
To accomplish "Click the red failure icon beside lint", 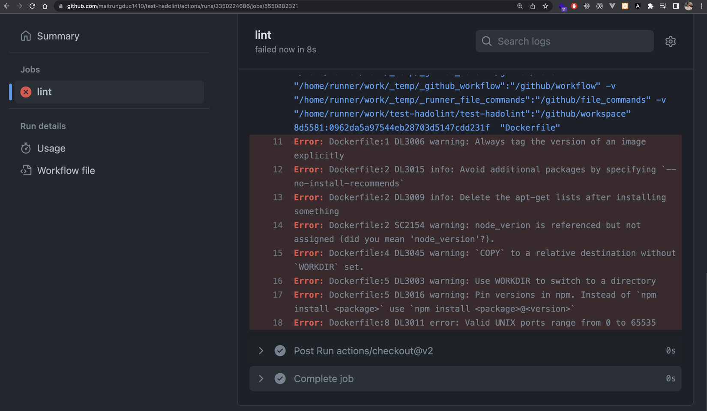I will click(26, 92).
